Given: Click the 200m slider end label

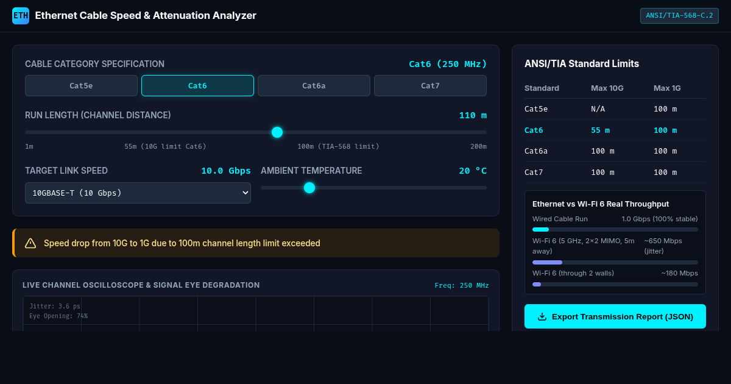Looking at the screenshot, I should click(478, 146).
